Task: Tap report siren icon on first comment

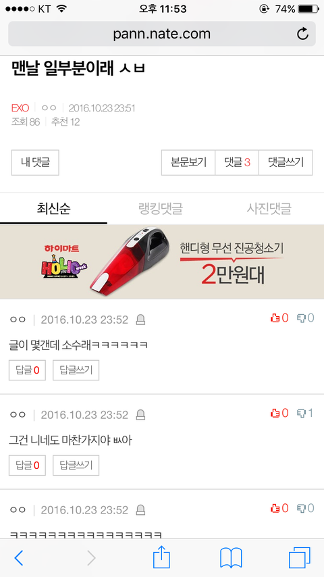Action: [140, 320]
